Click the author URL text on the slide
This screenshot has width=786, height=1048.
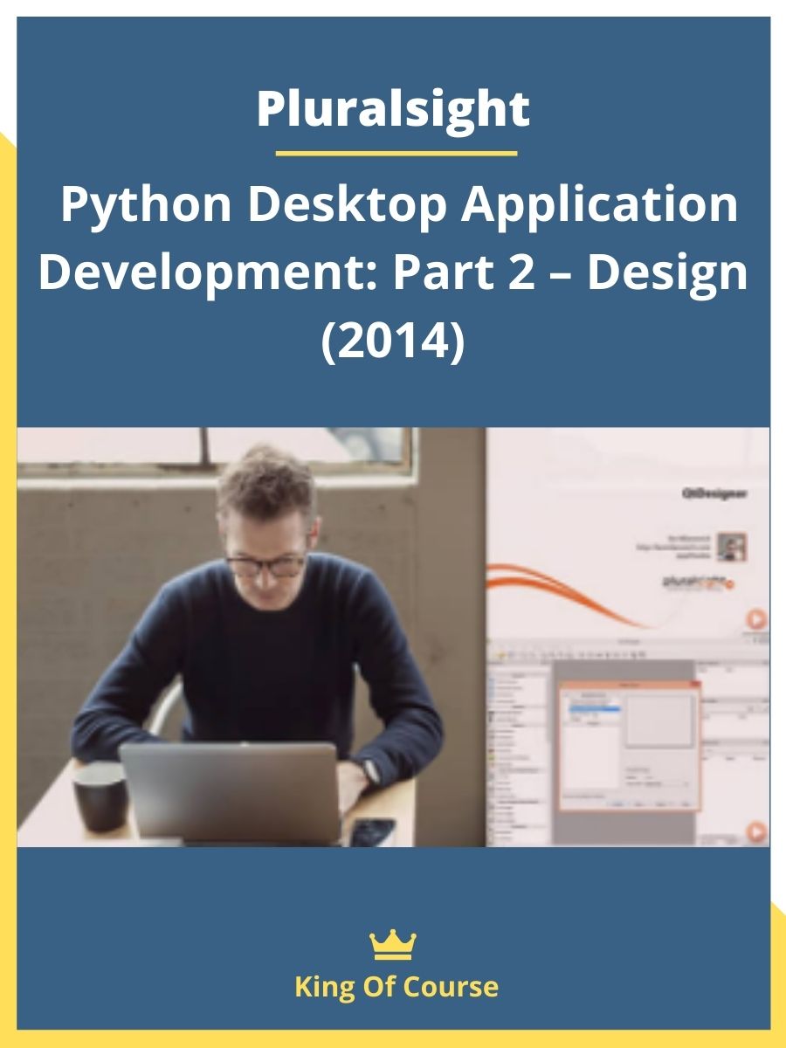pos(679,548)
